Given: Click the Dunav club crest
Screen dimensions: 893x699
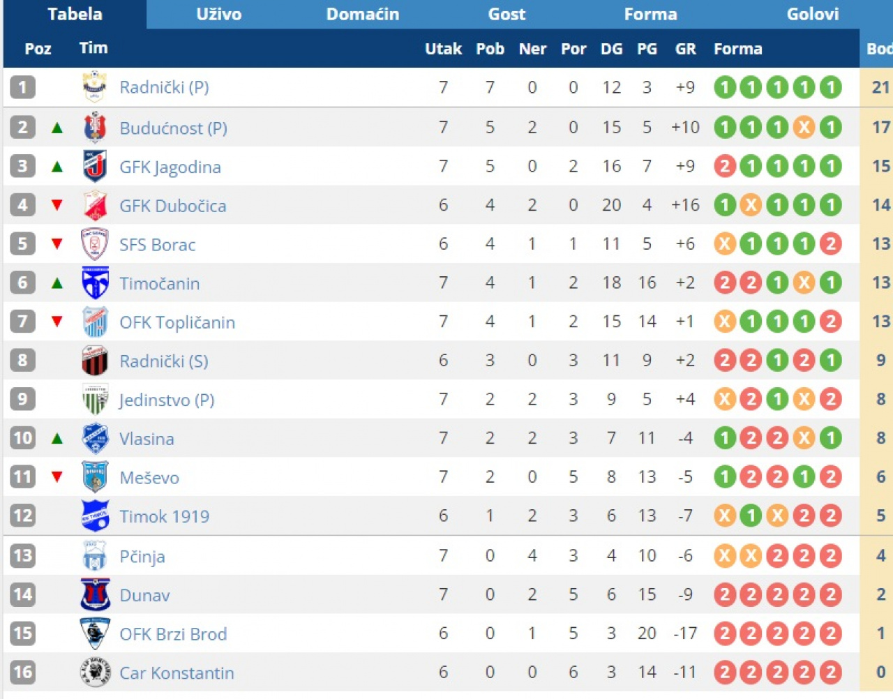Looking at the screenshot, I should point(94,595).
